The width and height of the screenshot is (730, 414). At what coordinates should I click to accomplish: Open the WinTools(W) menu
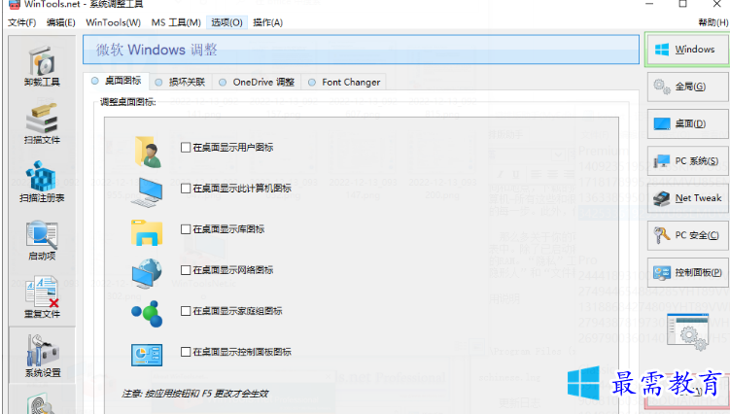coord(113,22)
